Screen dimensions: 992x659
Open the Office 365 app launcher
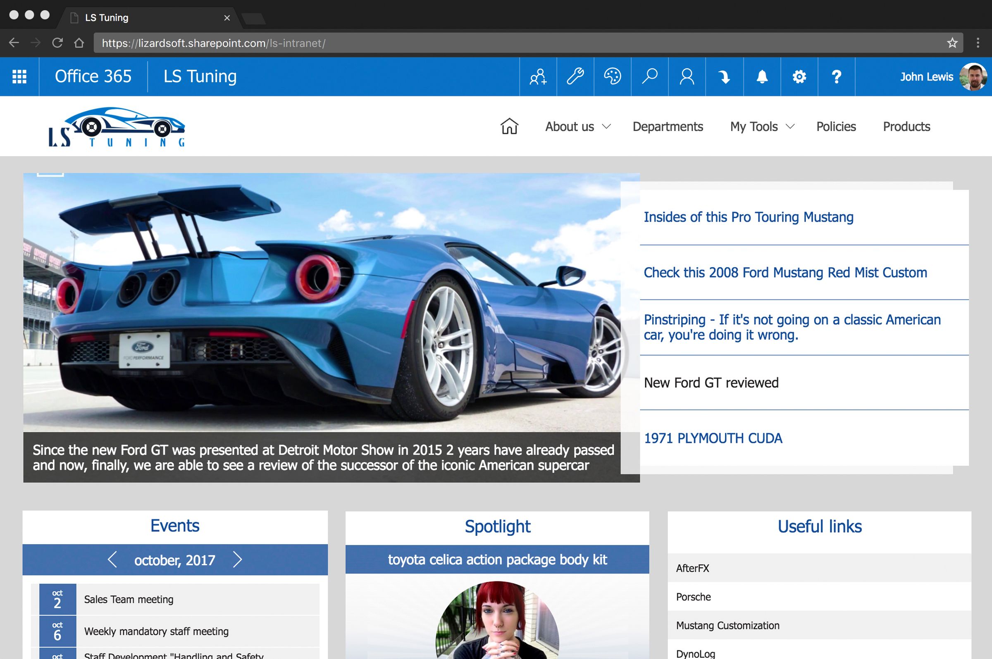(19, 76)
